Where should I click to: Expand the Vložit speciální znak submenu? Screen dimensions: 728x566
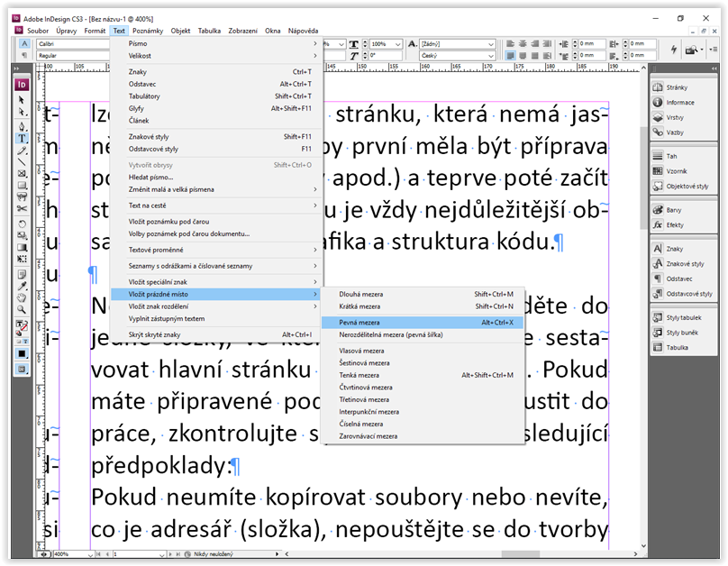pos(216,282)
